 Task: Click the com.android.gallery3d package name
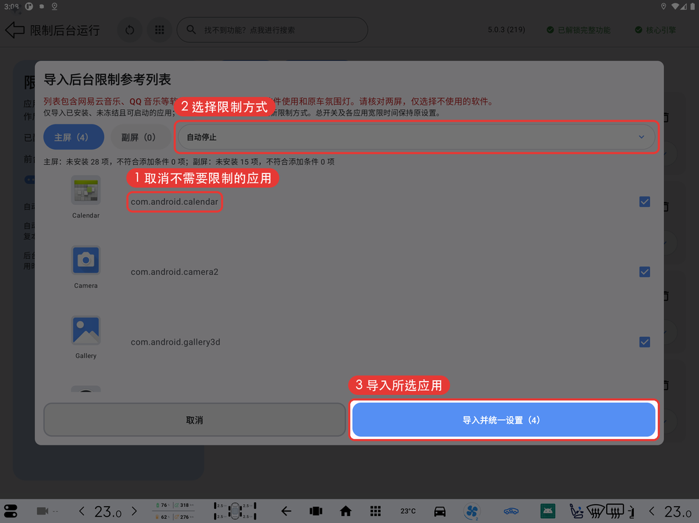(x=175, y=342)
